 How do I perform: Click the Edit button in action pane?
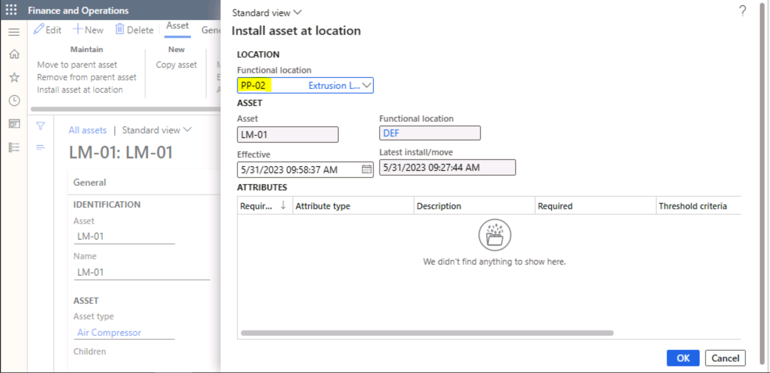[47, 30]
